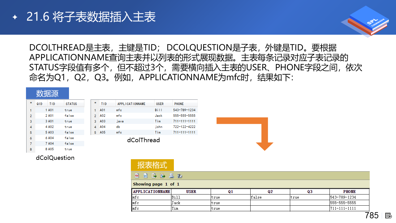
Task: Click the "Showing page 1 of 1" text
Action: coord(156,184)
